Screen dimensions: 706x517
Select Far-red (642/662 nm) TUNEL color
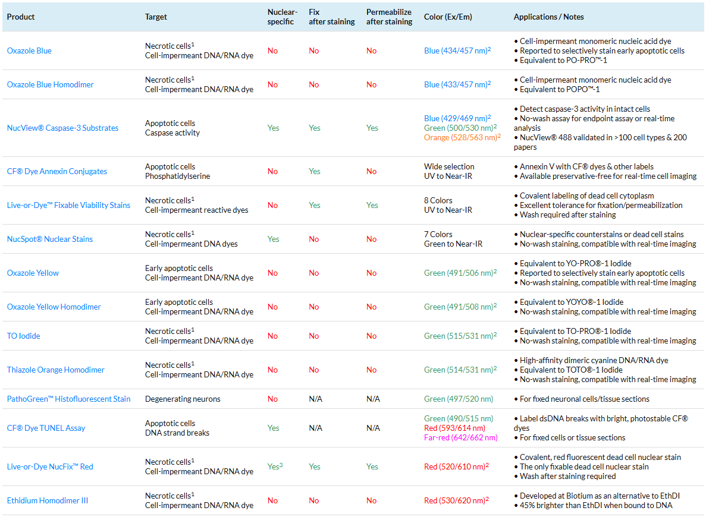[460, 438]
